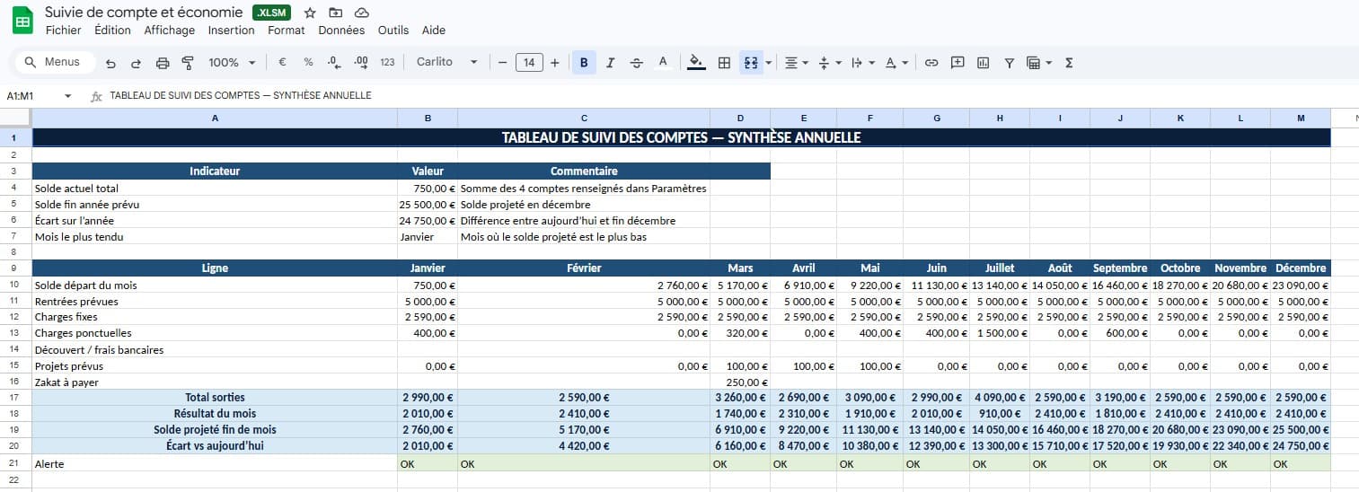Screen dimensions: 1359x492
Task: Open the text color picker
Action: pyautogui.click(x=663, y=63)
